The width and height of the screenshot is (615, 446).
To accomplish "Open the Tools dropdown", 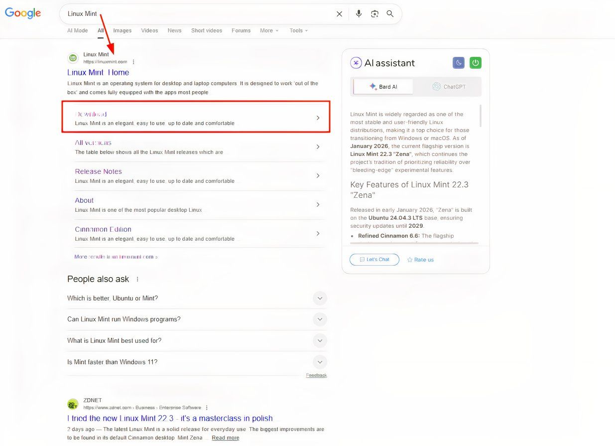I will [298, 30].
